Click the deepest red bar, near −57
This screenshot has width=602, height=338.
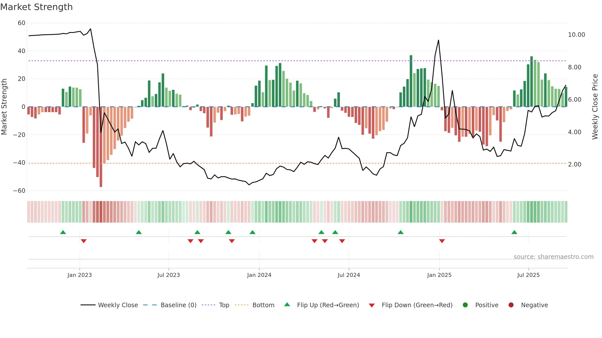coord(101,147)
